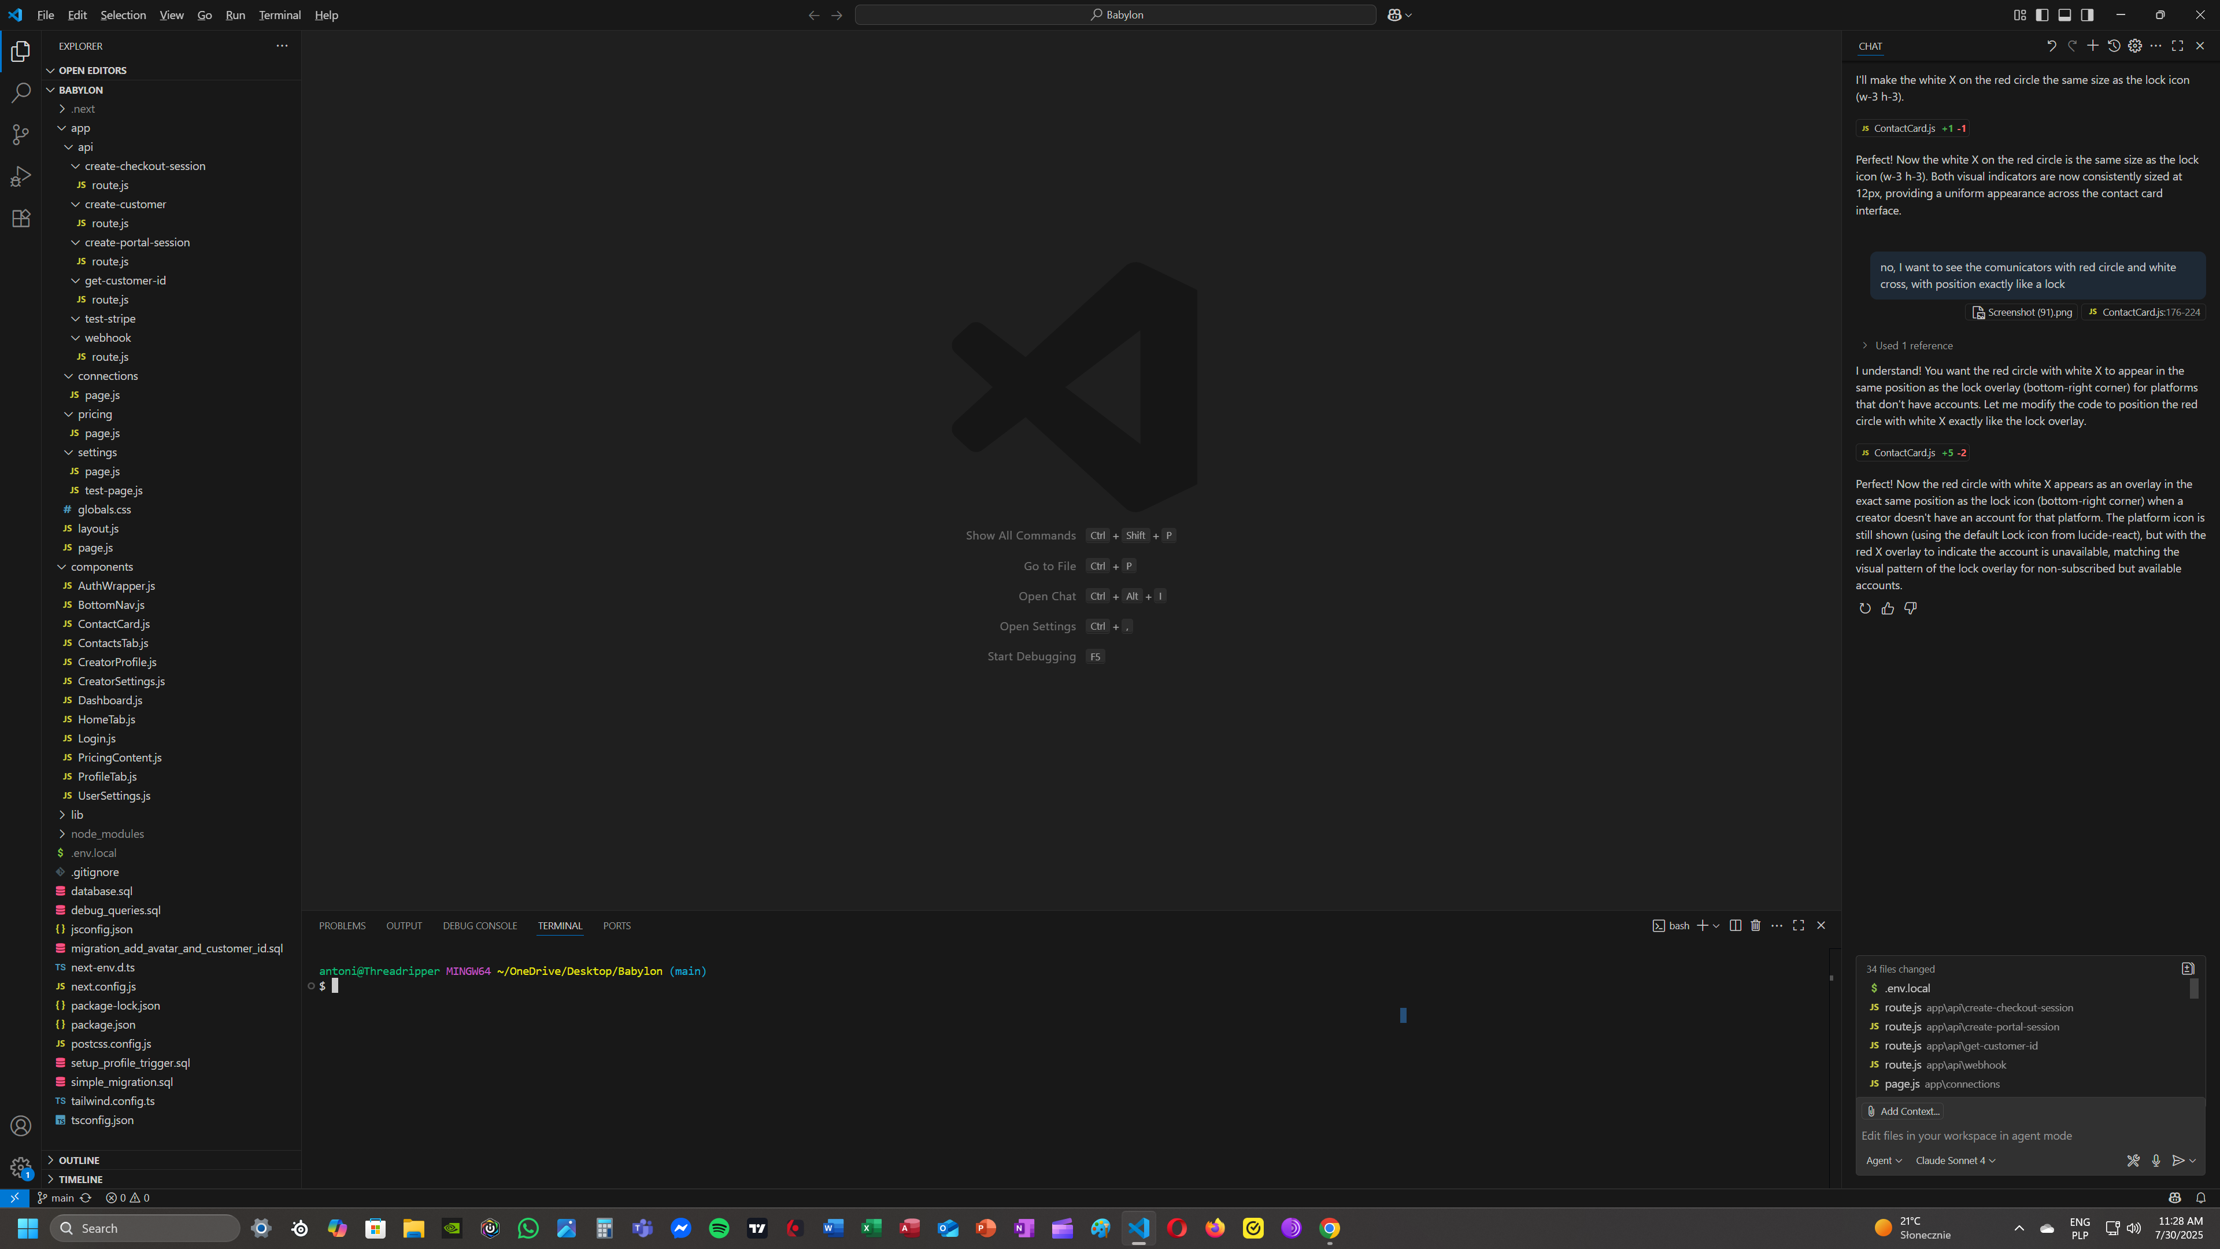Open the Terminal menu
Screen dimensions: 2220x1249
pos(279,14)
